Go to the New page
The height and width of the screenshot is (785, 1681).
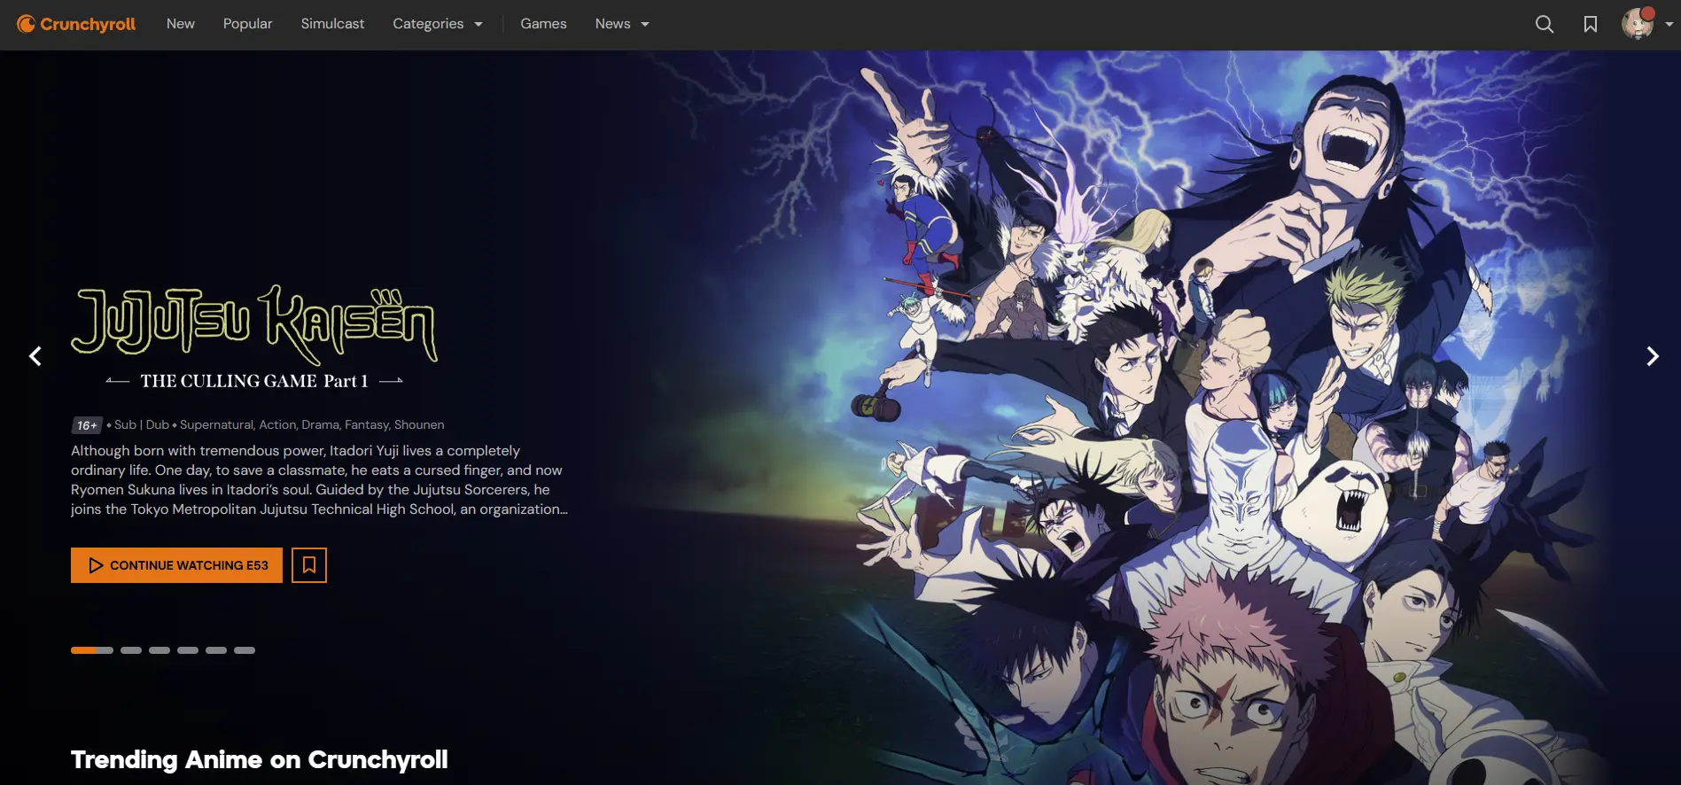[181, 24]
